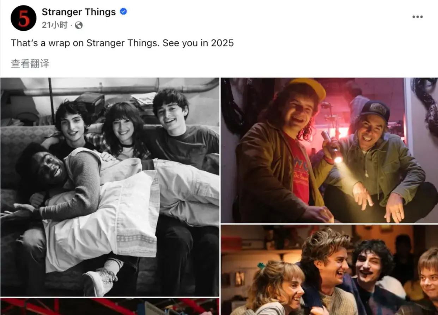Open the 21小时 timestamp link
The height and width of the screenshot is (315, 438).
(x=55, y=25)
